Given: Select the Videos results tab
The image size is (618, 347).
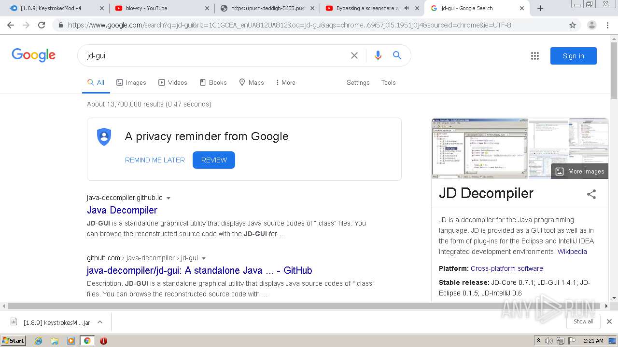Looking at the screenshot, I should pyautogui.click(x=173, y=82).
